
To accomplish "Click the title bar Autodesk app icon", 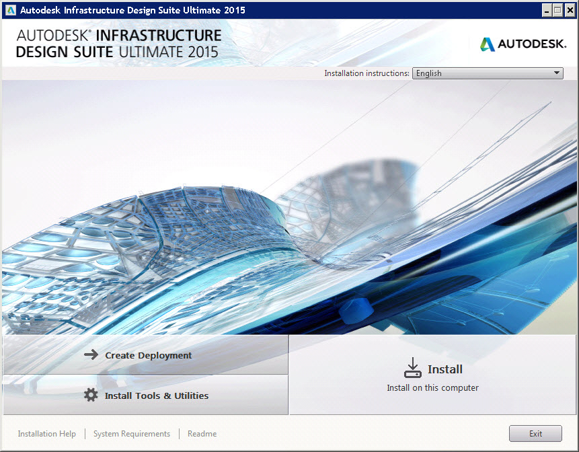I will (x=11, y=10).
